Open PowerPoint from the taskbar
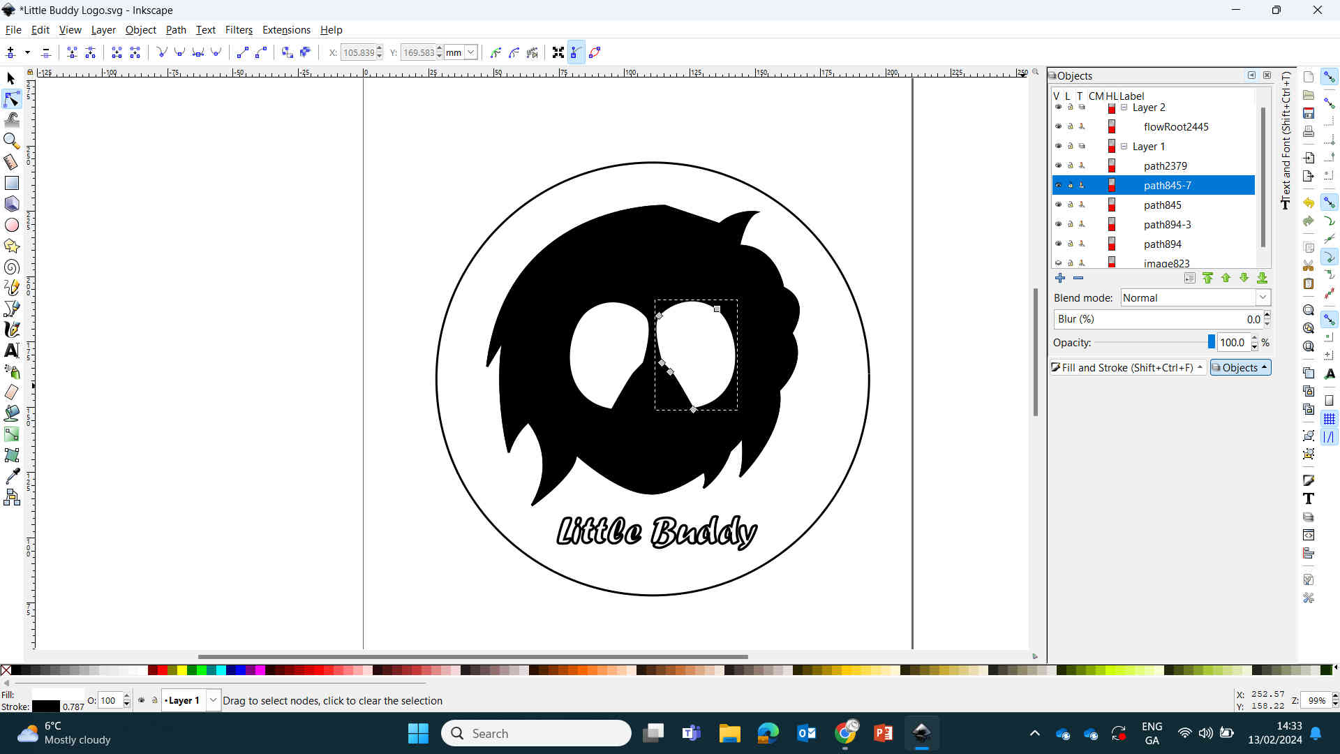Screen dimensions: 1340x754 pyautogui.click(x=883, y=733)
